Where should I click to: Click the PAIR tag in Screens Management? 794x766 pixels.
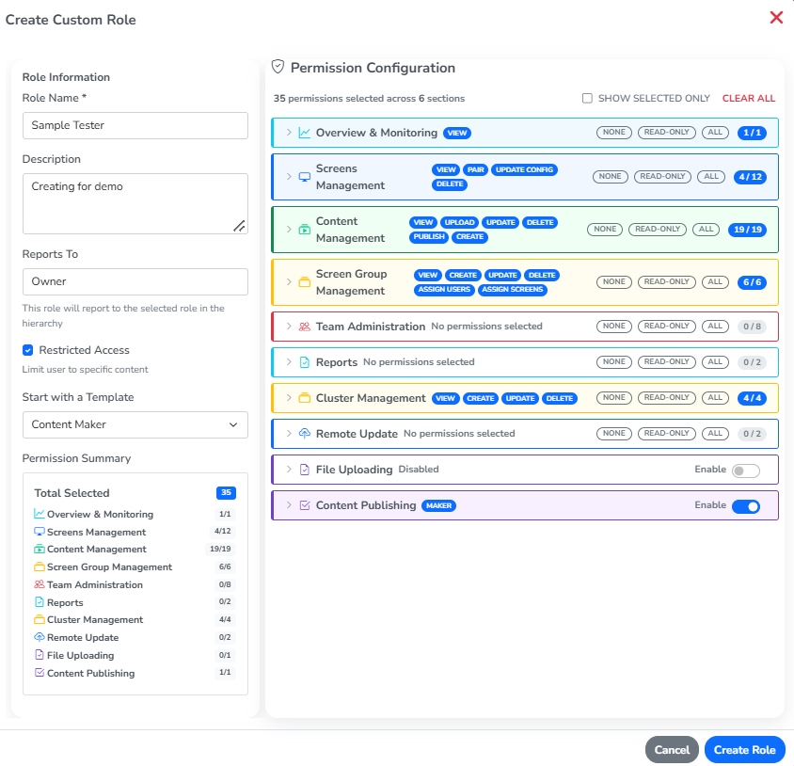pyautogui.click(x=475, y=169)
